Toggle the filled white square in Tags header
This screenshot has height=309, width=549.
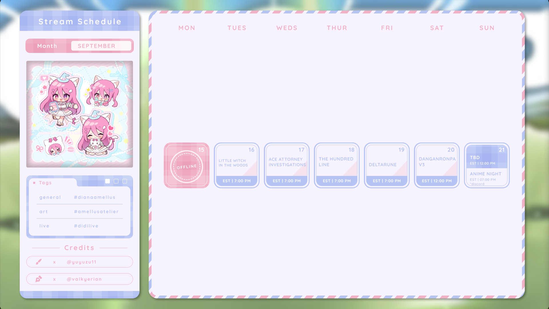click(108, 181)
